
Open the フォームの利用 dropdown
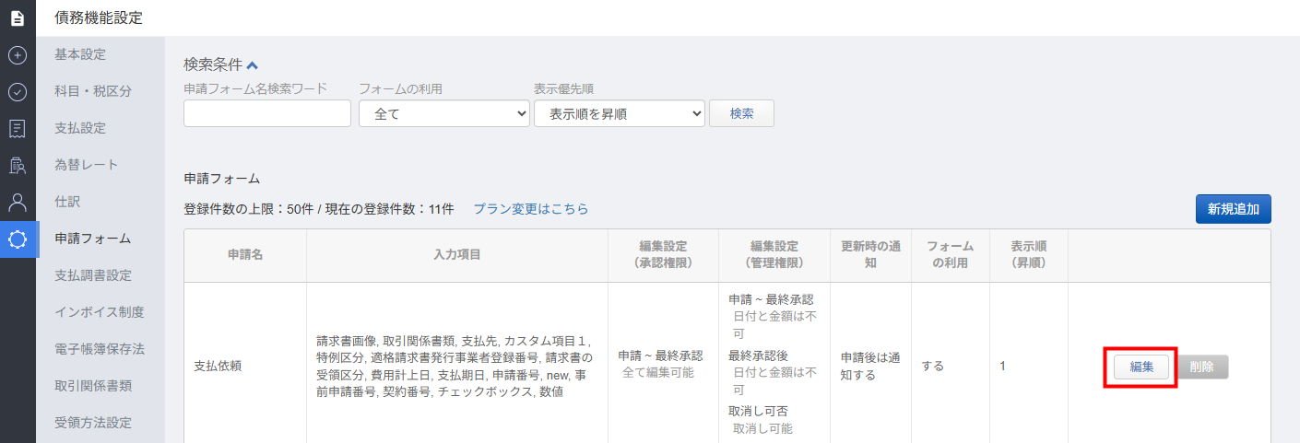point(443,113)
